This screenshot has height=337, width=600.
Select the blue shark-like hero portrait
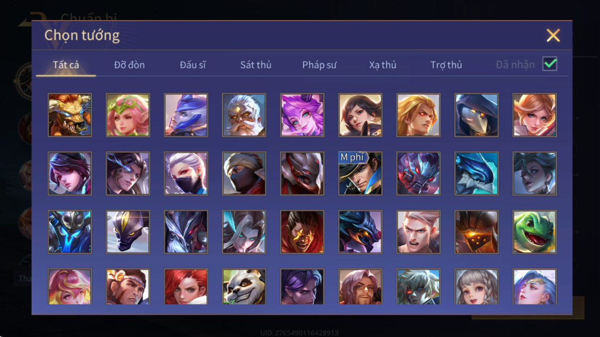[477, 173]
